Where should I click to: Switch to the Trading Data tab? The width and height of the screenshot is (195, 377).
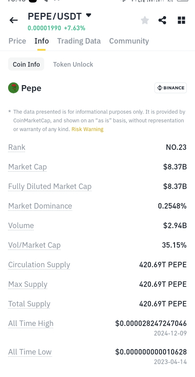pos(79,41)
